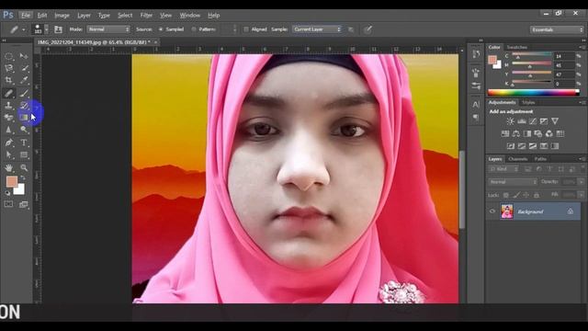Add a Hue/Saturation adjustment
The height and width of the screenshot is (331, 588).
[505, 133]
